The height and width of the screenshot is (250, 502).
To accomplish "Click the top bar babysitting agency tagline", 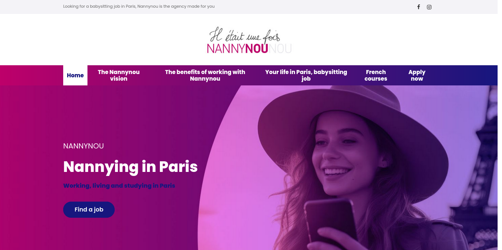I will click(x=139, y=7).
